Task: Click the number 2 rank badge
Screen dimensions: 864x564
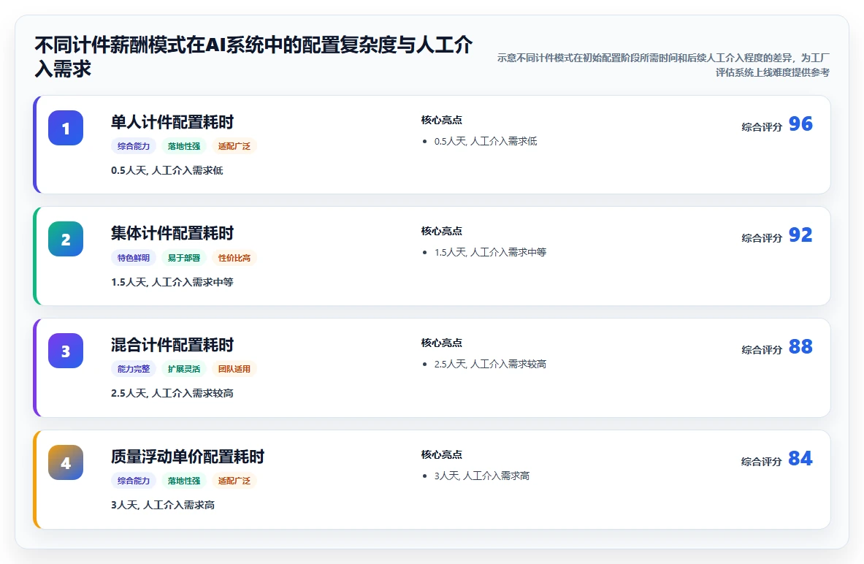Action: pyautogui.click(x=66, y=239)
